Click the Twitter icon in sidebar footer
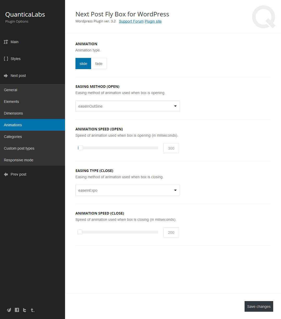 pyautogui.click(x=24, y=310)
